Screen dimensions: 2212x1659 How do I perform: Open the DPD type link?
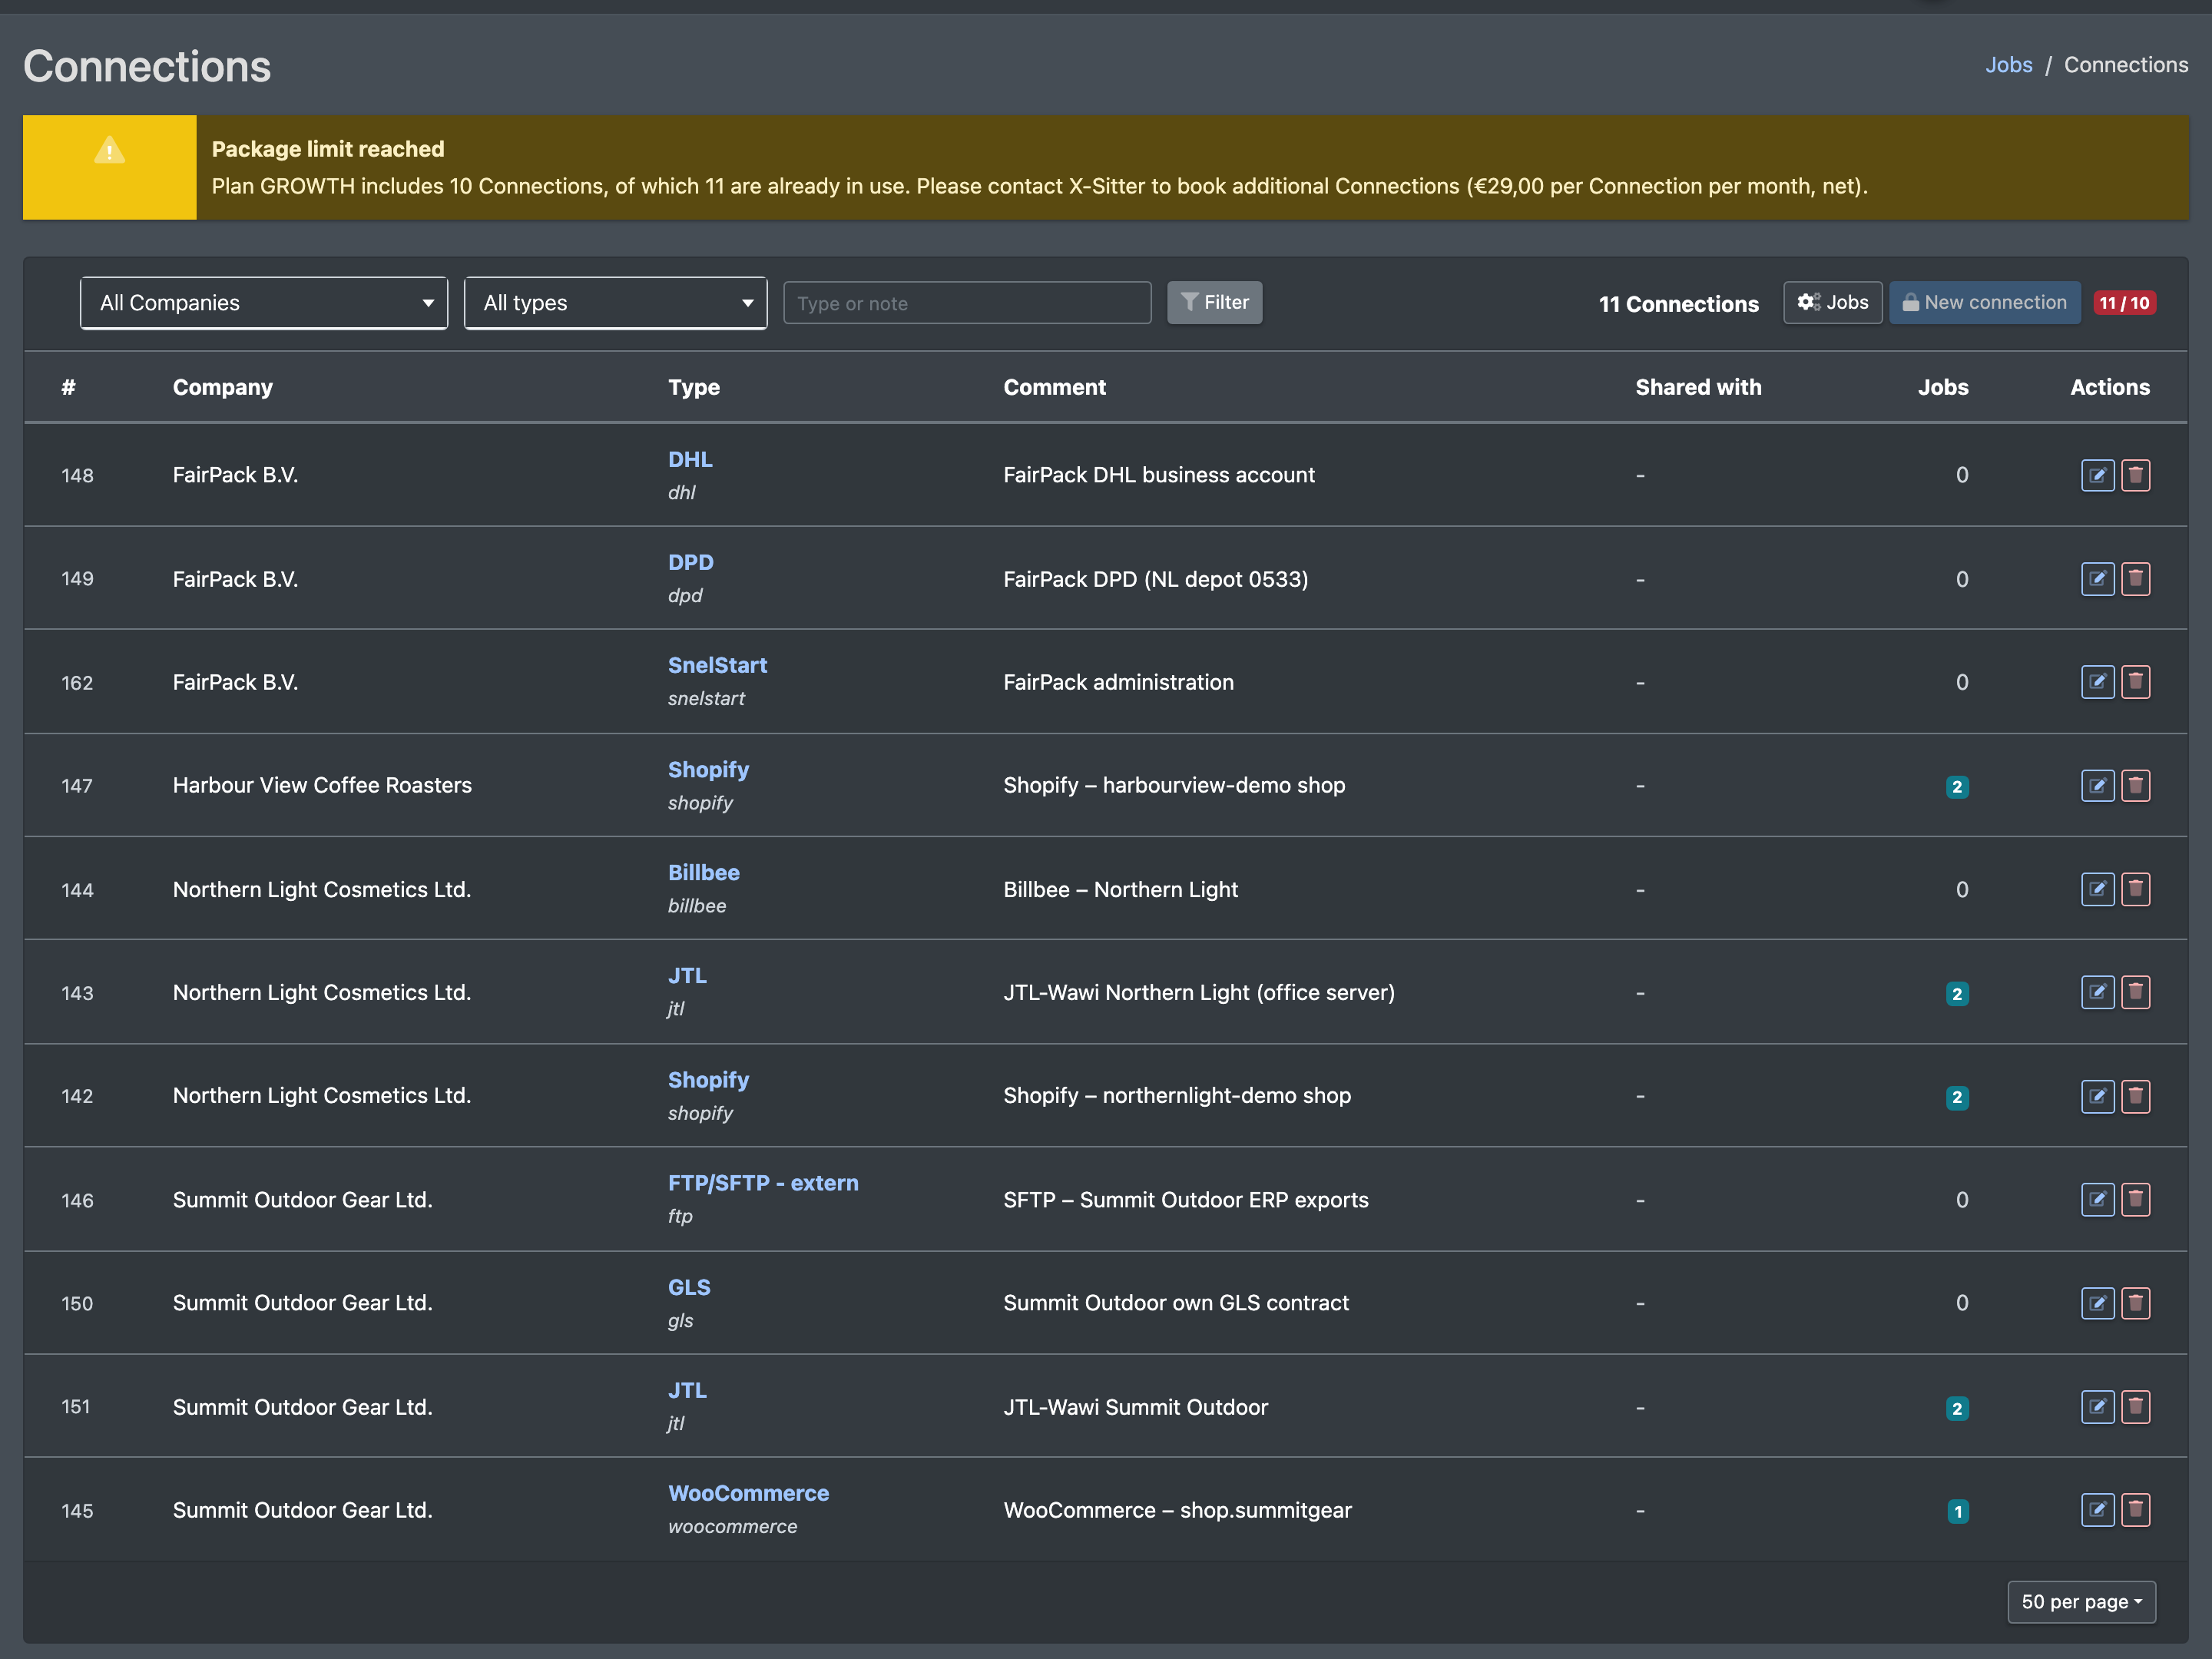pyautogui.click(x=690, y=562)
